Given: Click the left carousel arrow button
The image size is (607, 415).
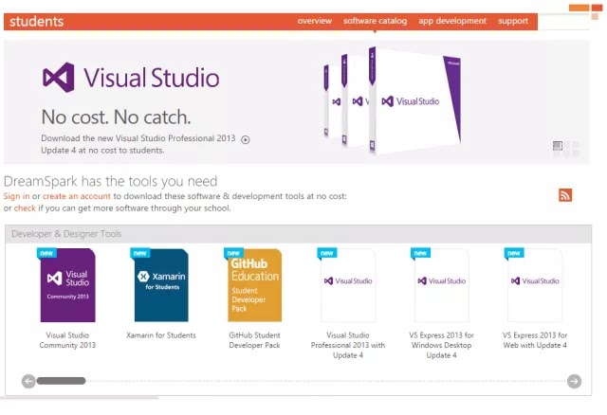Looking at the screenshot, I should (x=28, y=381).
